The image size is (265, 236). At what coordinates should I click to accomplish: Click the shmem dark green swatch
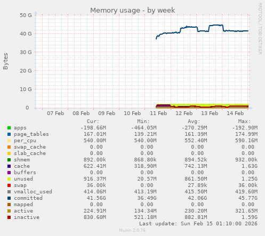coord(9,160)
